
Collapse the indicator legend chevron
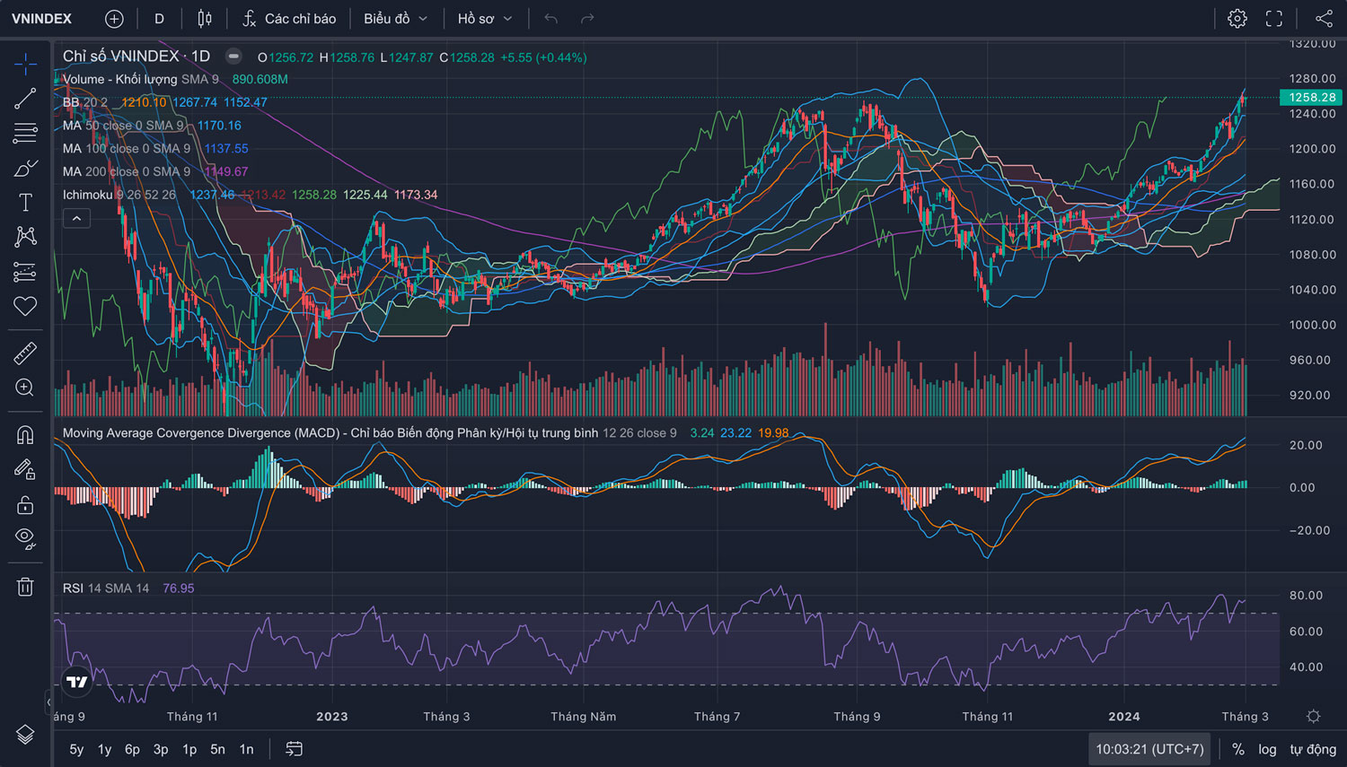pos(76,218)
